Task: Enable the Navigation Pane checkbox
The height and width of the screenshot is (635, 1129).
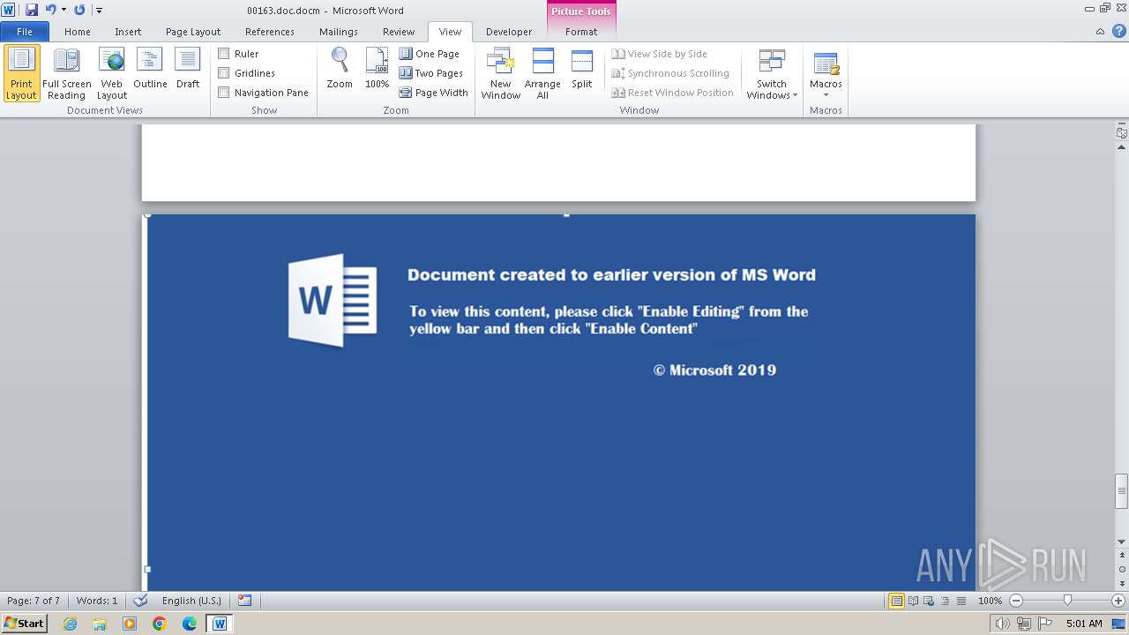Action: [224, 93]
